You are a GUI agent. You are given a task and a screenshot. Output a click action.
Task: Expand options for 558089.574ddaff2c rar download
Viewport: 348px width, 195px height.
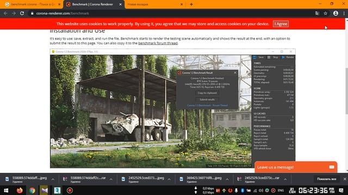click(x=111, y=179)
